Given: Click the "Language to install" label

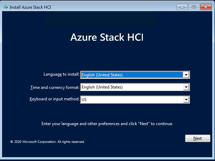Looking at the screenshot, I should point(61,74).
